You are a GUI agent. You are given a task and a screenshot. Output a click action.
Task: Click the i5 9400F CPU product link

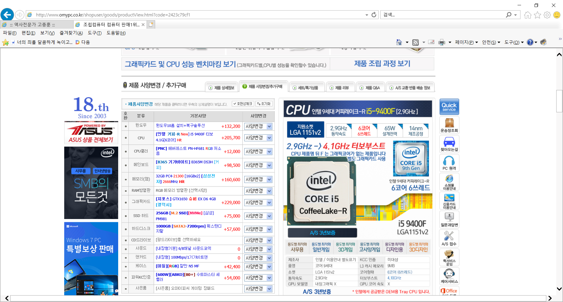click(x=185, y=137)
